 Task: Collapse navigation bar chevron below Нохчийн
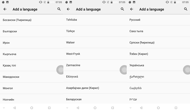(4, 108)
